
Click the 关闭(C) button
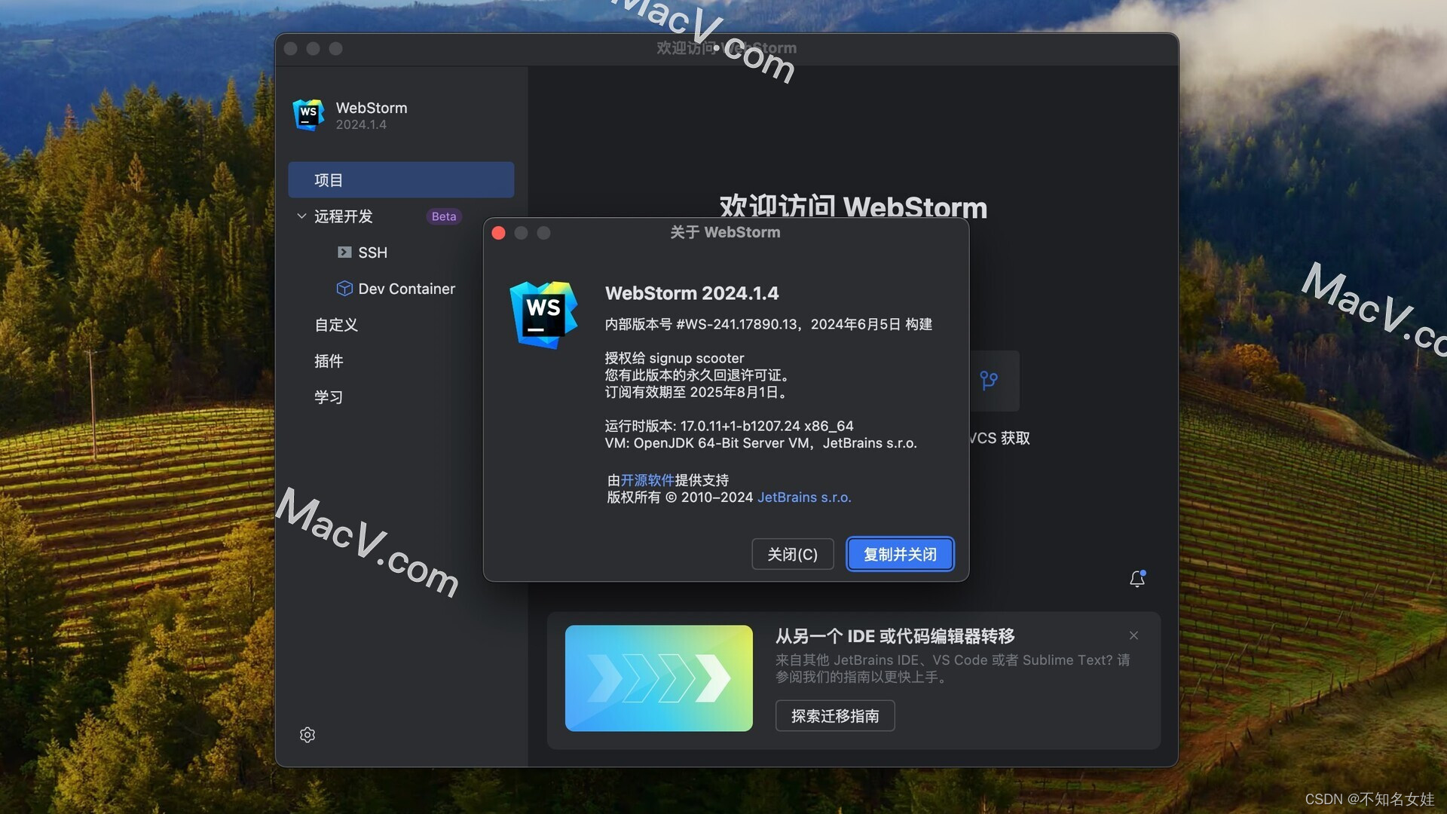(792, 554)
